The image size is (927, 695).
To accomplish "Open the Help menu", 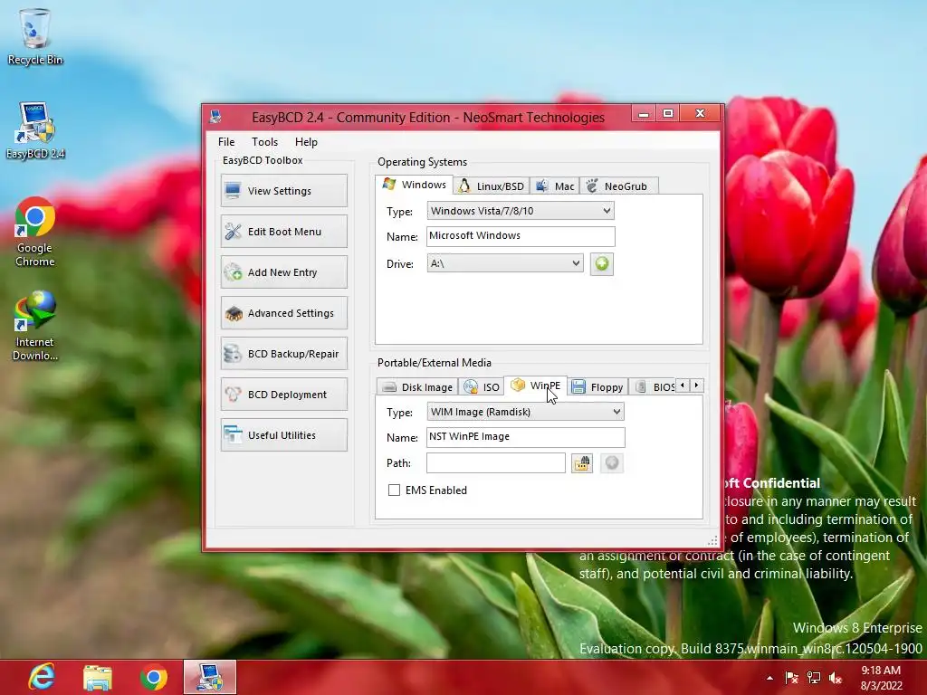I will point(306,142).
